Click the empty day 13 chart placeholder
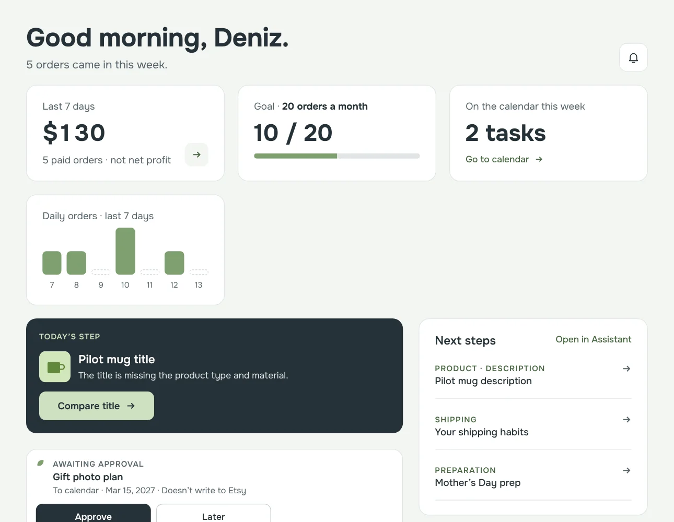The width and height of the screenshot is (674, 522). 199,272
